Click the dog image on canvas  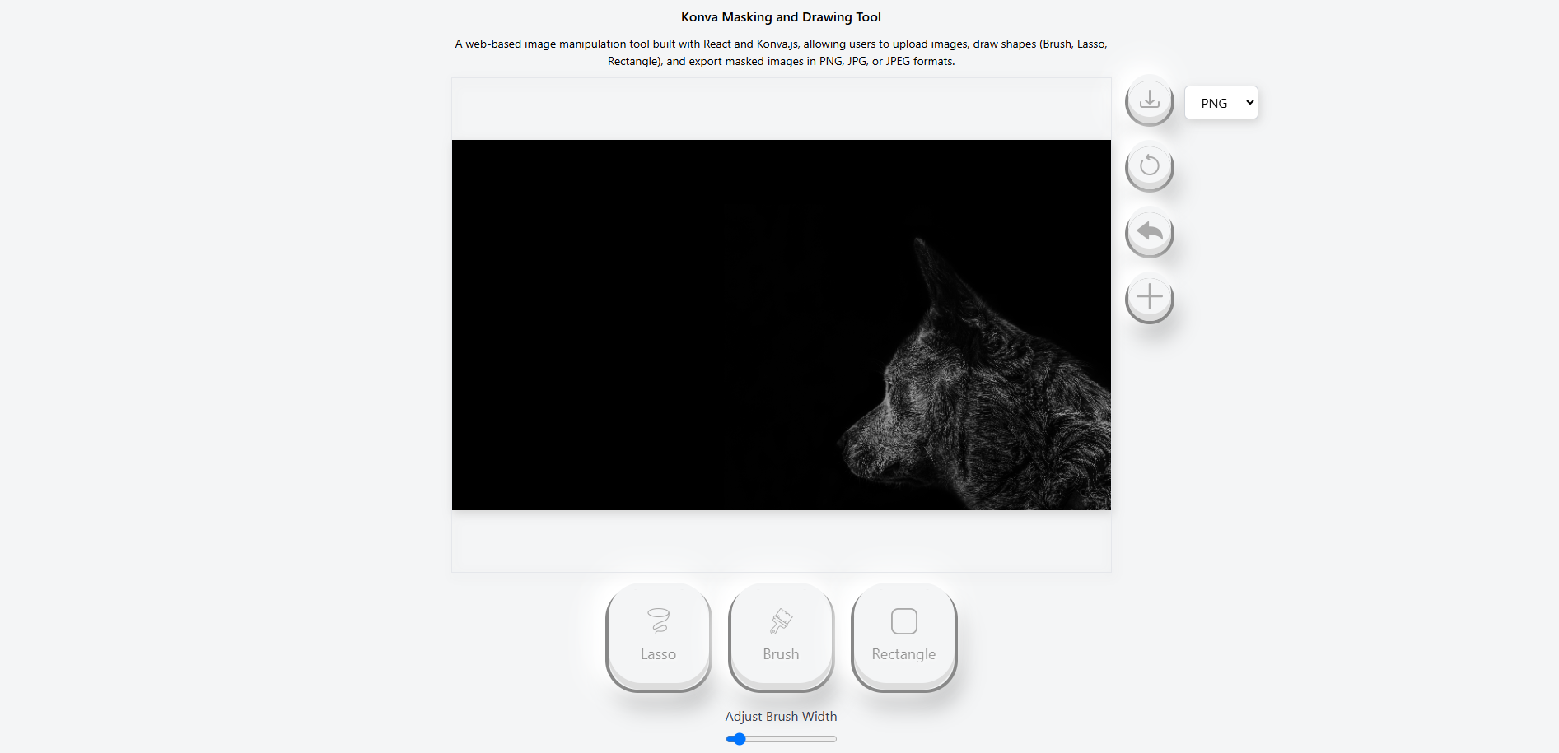click(x=781, y=325)
